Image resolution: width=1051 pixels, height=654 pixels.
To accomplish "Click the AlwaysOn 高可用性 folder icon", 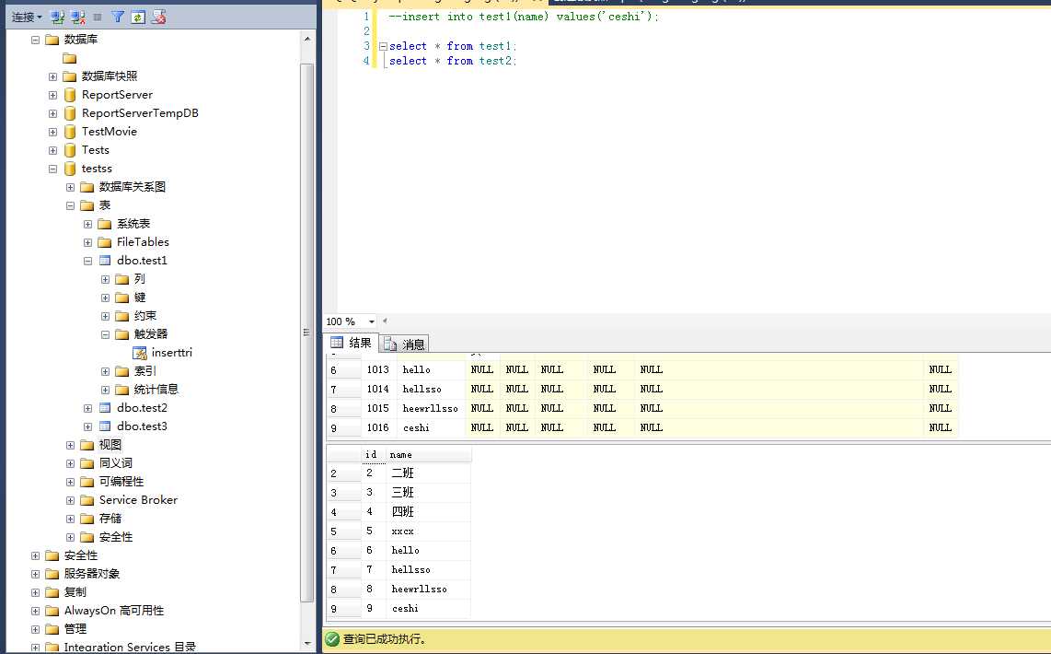I will pos(52,611).
